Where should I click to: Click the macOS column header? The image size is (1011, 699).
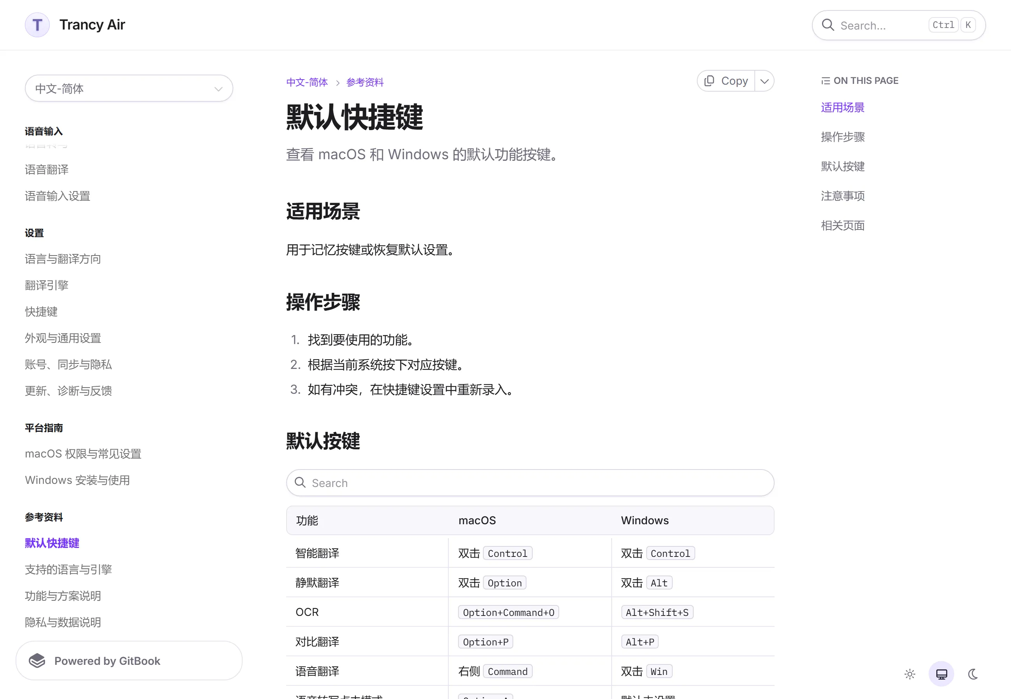pyautogui.click(x=477, y=520)
